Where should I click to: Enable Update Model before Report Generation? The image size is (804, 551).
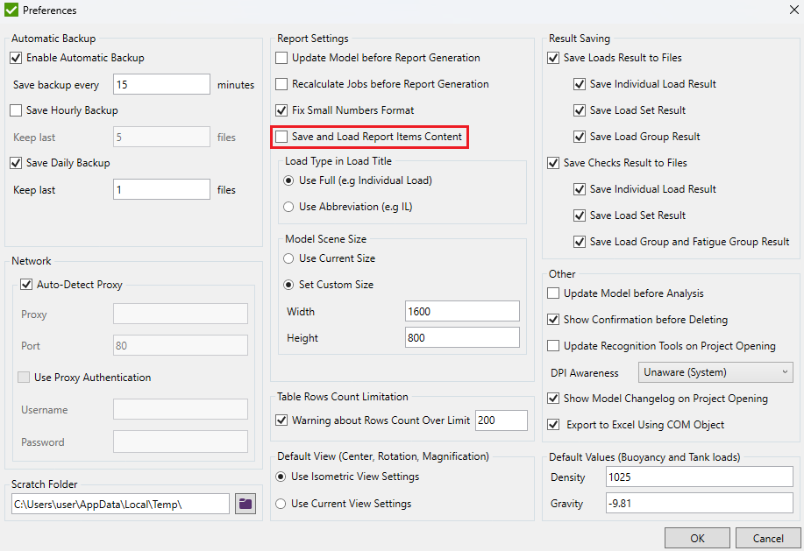click(x=281, y=58)
